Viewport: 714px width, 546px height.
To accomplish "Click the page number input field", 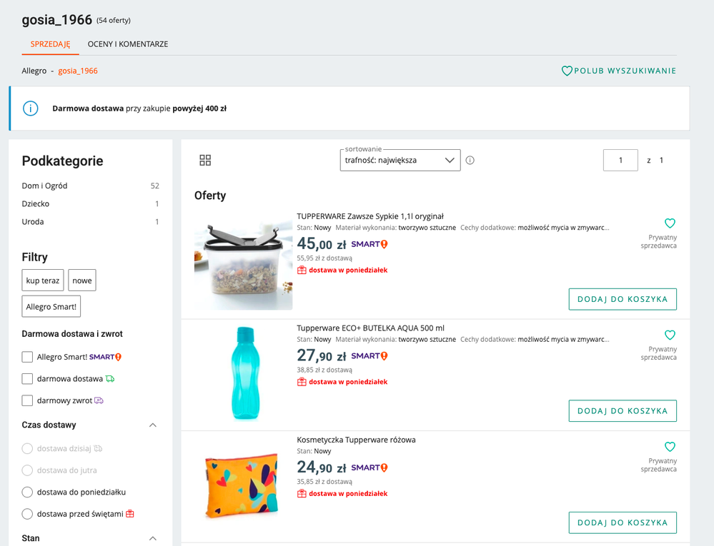I will point(620,160).
